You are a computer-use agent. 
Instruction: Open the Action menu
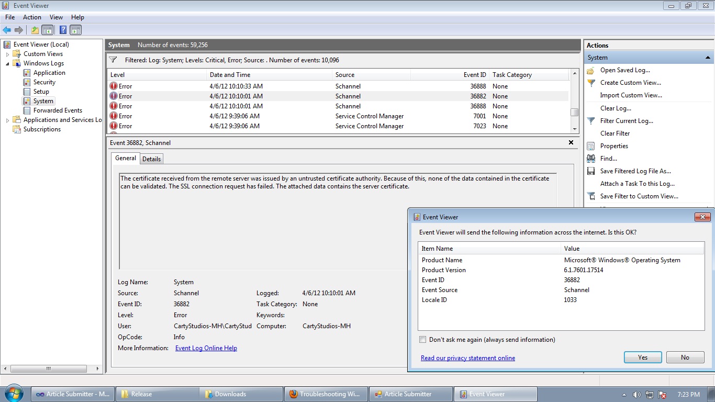pyautogui.click(x=32, y=17)
